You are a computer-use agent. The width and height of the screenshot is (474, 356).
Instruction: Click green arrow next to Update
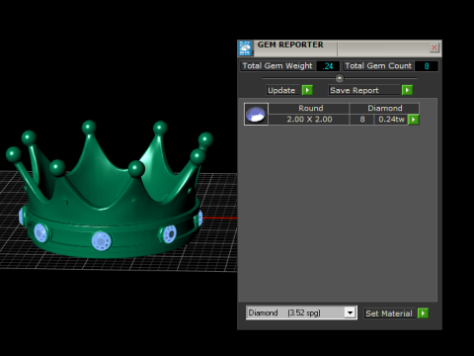[307, 90]
